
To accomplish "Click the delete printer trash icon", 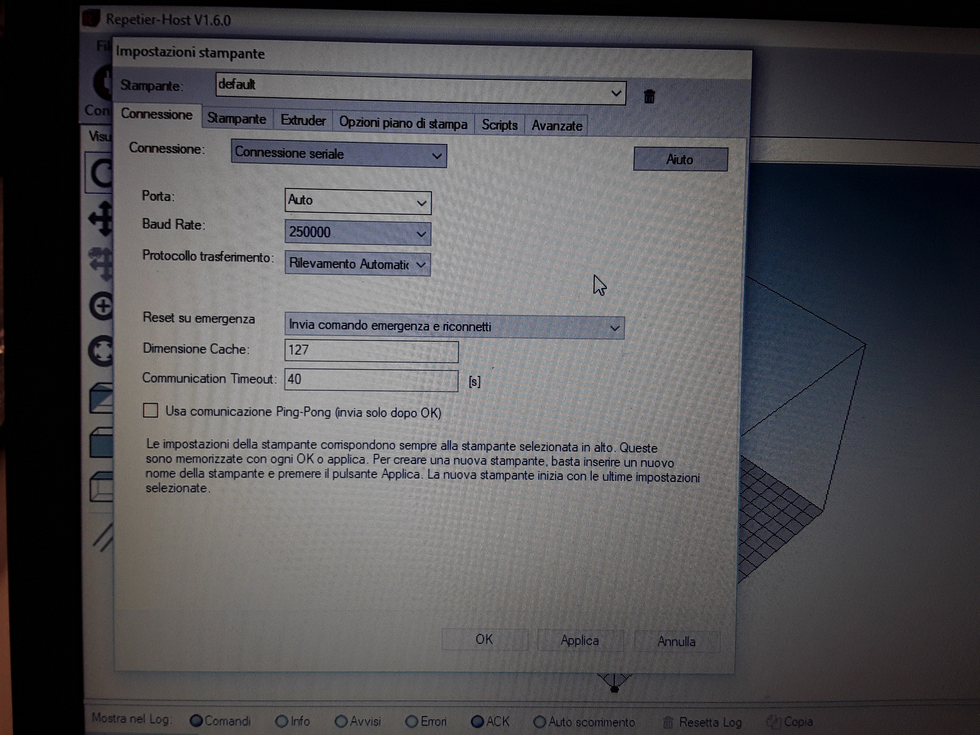I will tap(649, 96).
